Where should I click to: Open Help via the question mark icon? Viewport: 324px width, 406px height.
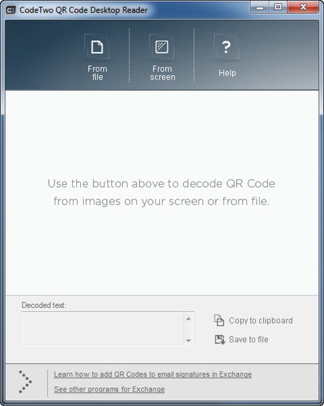(x=226, y=47)
